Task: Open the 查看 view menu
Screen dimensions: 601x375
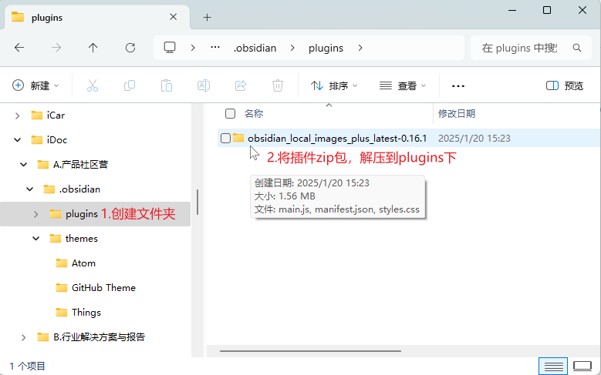Action: (x=401, y=85)
